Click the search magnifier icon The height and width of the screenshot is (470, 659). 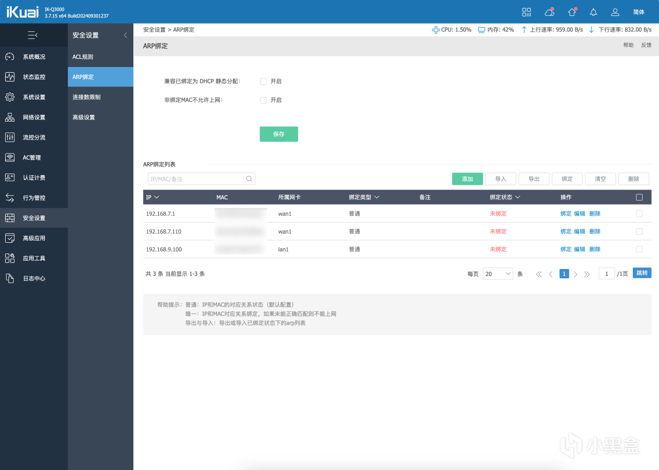[249, 179]
